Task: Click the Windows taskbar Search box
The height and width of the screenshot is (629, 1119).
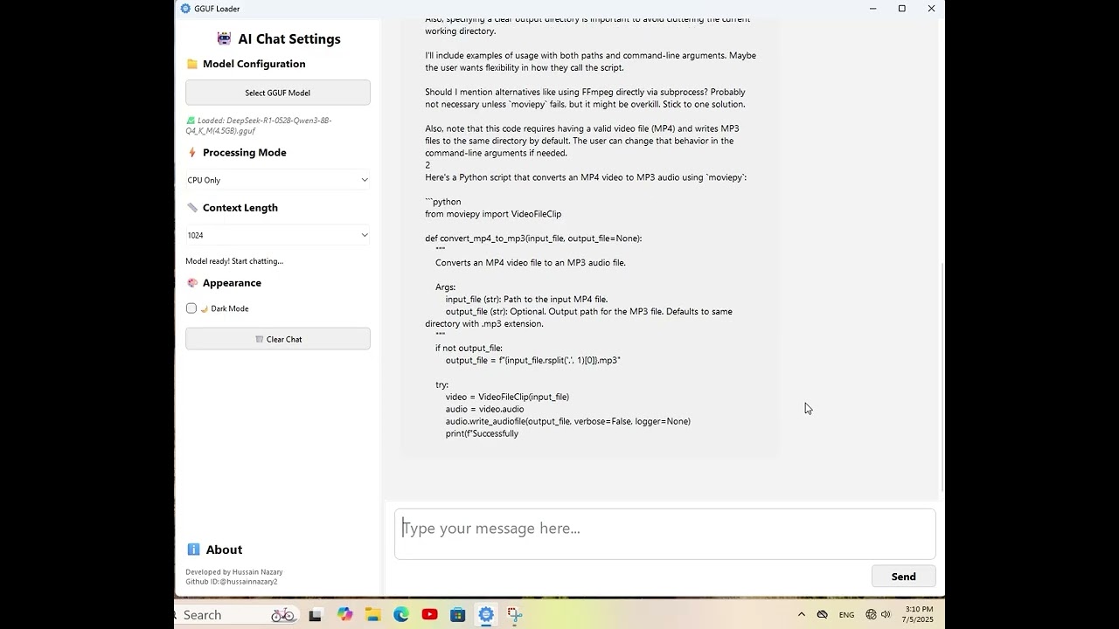Action: [x=238, y=615]
